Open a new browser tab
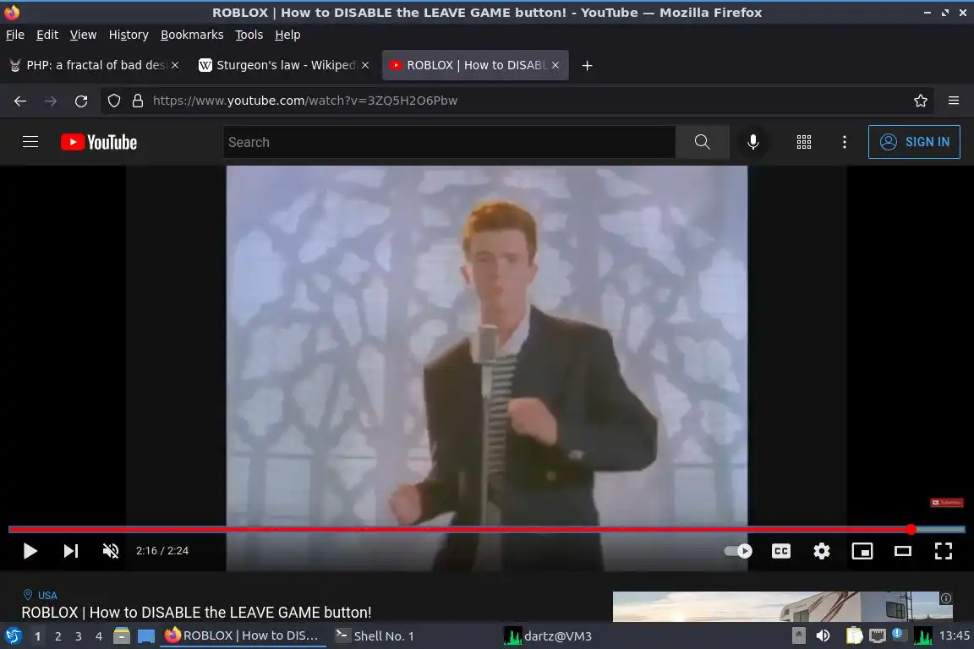974x649 pixels. coord(587,65)
